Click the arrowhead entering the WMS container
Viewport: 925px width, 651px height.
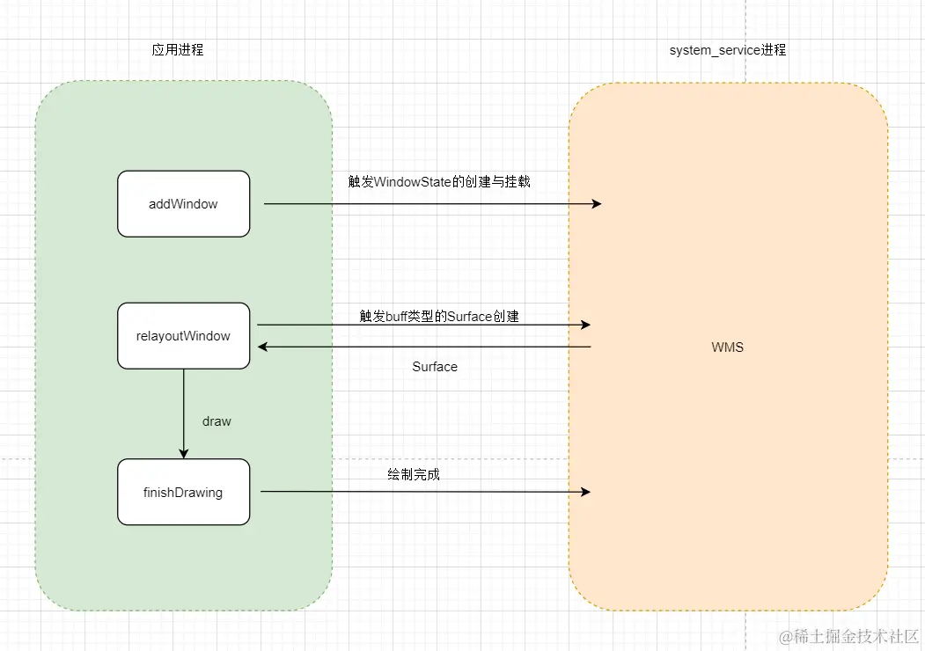click(x=597, y=203)
